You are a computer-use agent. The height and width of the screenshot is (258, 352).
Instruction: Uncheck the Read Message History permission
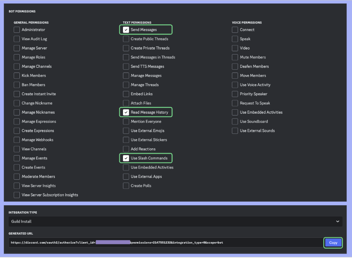pos(126,112)
